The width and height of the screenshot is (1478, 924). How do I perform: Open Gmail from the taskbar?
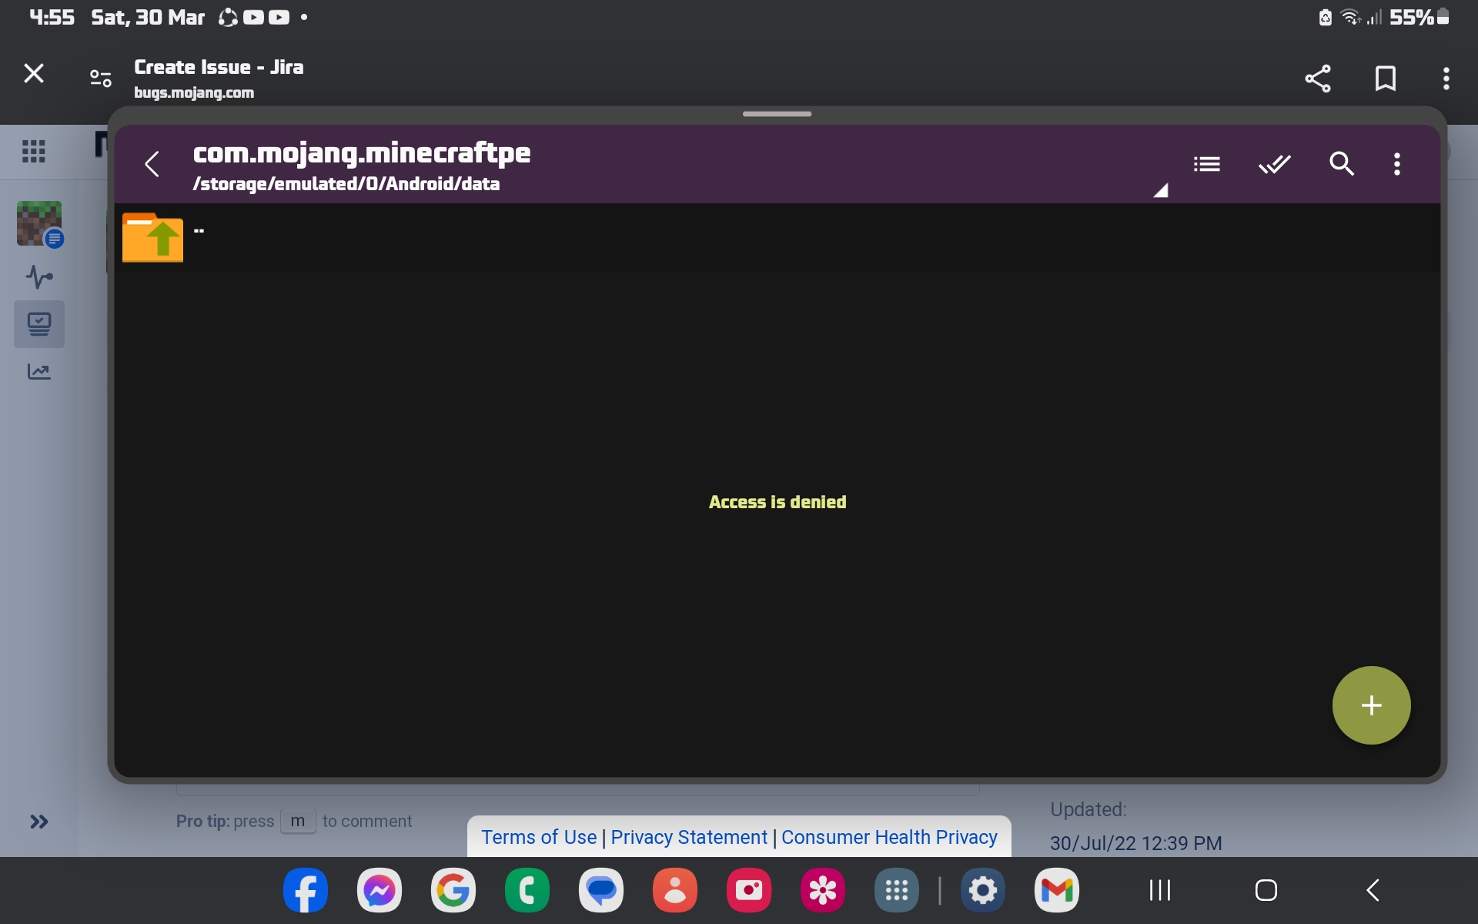click(x=1056, y=891)
